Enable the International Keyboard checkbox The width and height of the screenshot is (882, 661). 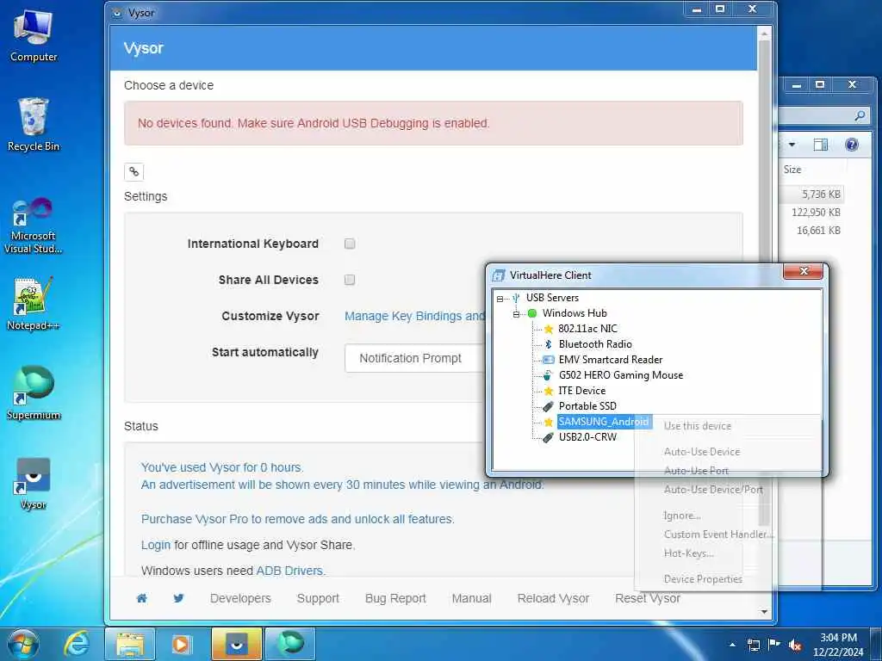[x=350, y=244]
